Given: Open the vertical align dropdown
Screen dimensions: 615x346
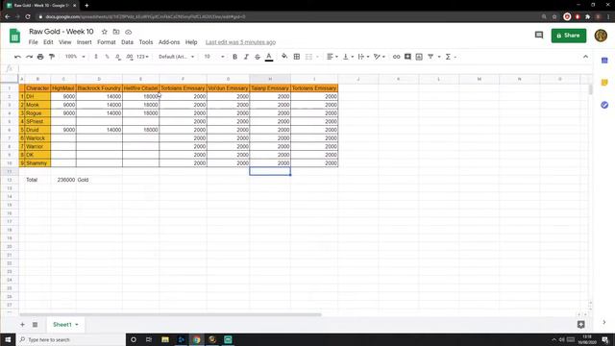Looking at the screenshot, I should point(348,57).
